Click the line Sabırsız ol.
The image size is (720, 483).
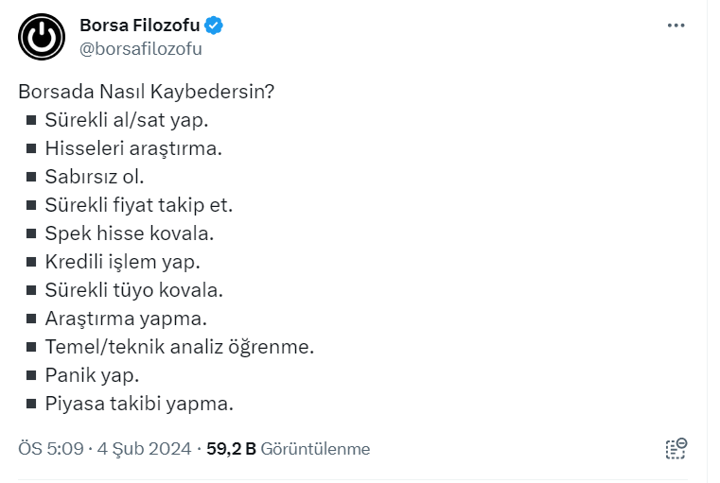coord(95,177)
